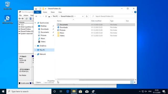Screen dimensions: 168x94
Task: Click the Search Shared Folders box
Action: 113,16
